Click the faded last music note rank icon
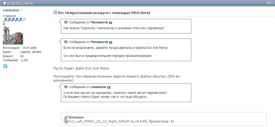The image size is (275, 127). [x=24, y=20]
